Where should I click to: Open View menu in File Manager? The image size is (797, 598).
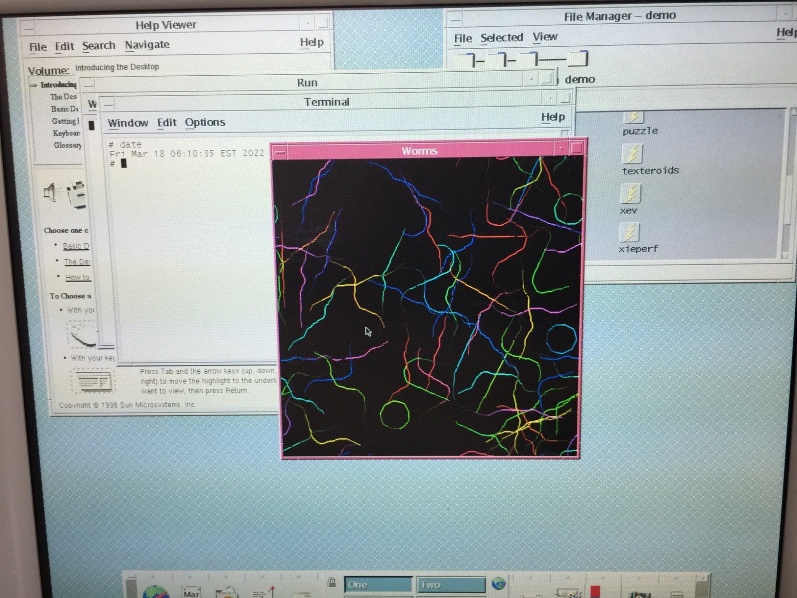pyautogui.click(x=545, y=37)
